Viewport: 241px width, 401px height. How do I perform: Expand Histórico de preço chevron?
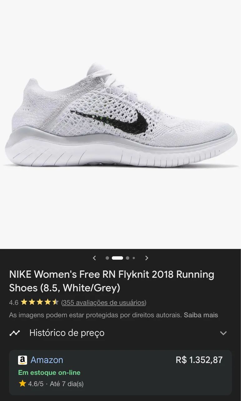223,333
